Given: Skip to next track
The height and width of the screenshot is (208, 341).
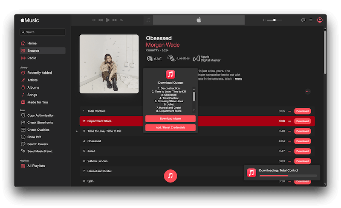Looking at the screenshot, I should click(115, 20).
